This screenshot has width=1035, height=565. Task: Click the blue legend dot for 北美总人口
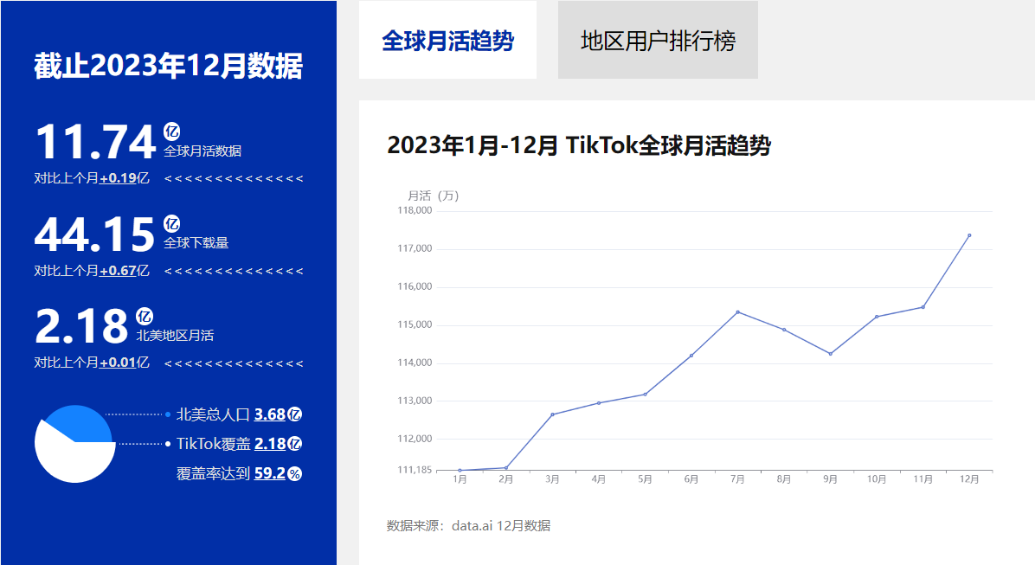click(168, 414)
